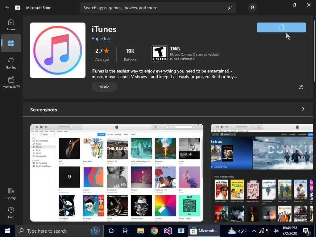
Task: Click the search magnifier icon
Action: pos(230,8)
